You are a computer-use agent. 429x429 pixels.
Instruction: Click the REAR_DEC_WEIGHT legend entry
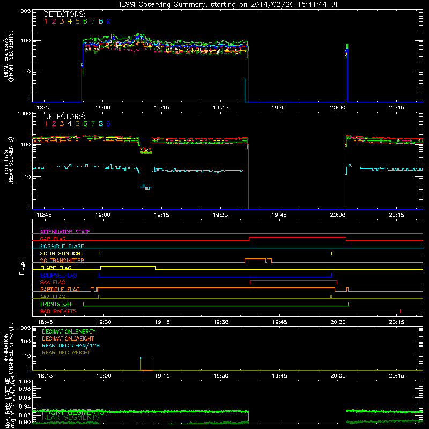pos(66,353)
